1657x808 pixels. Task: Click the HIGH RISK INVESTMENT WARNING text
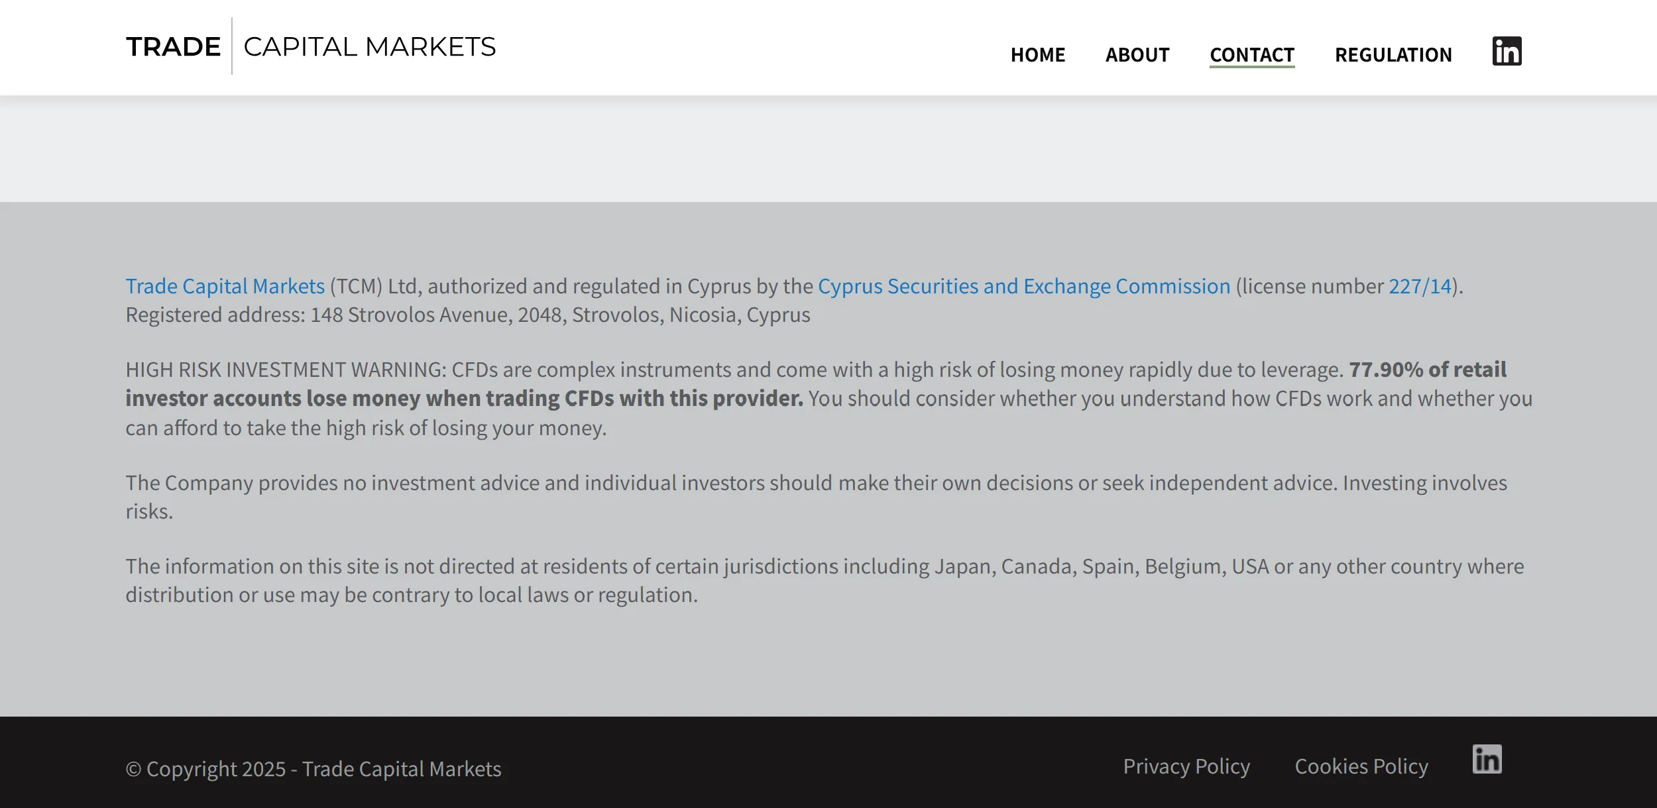pos(286,370)
